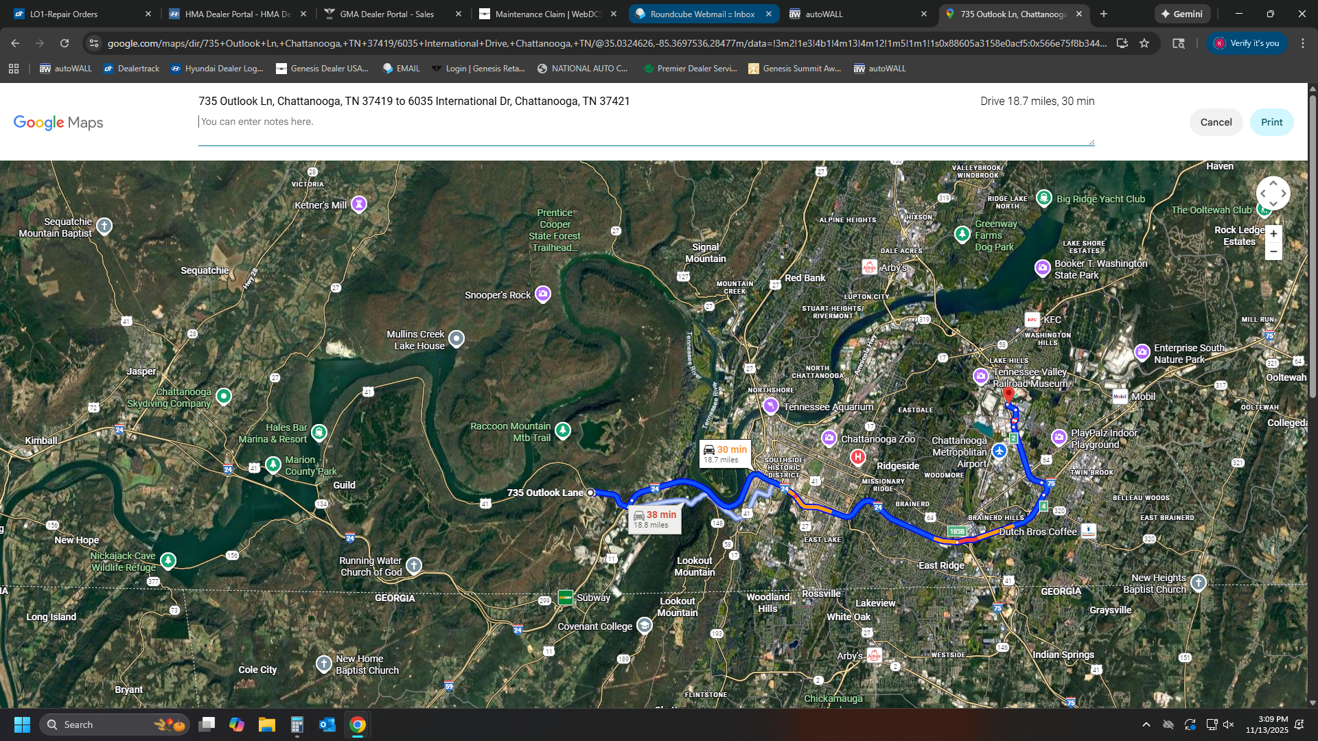Click the map zoom out minus button

pos(1273,252)
